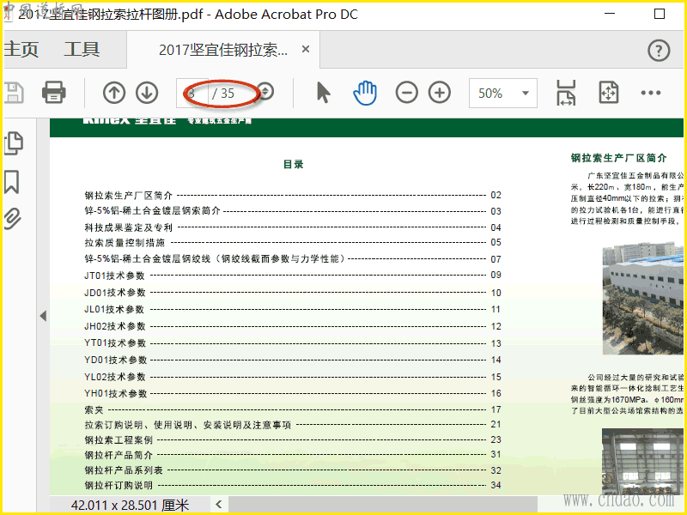
Task: Open more tools ellipsis menu
Action: [x=651, y=93]
